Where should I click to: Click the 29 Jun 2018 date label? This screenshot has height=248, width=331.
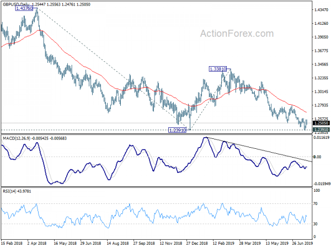90,243
